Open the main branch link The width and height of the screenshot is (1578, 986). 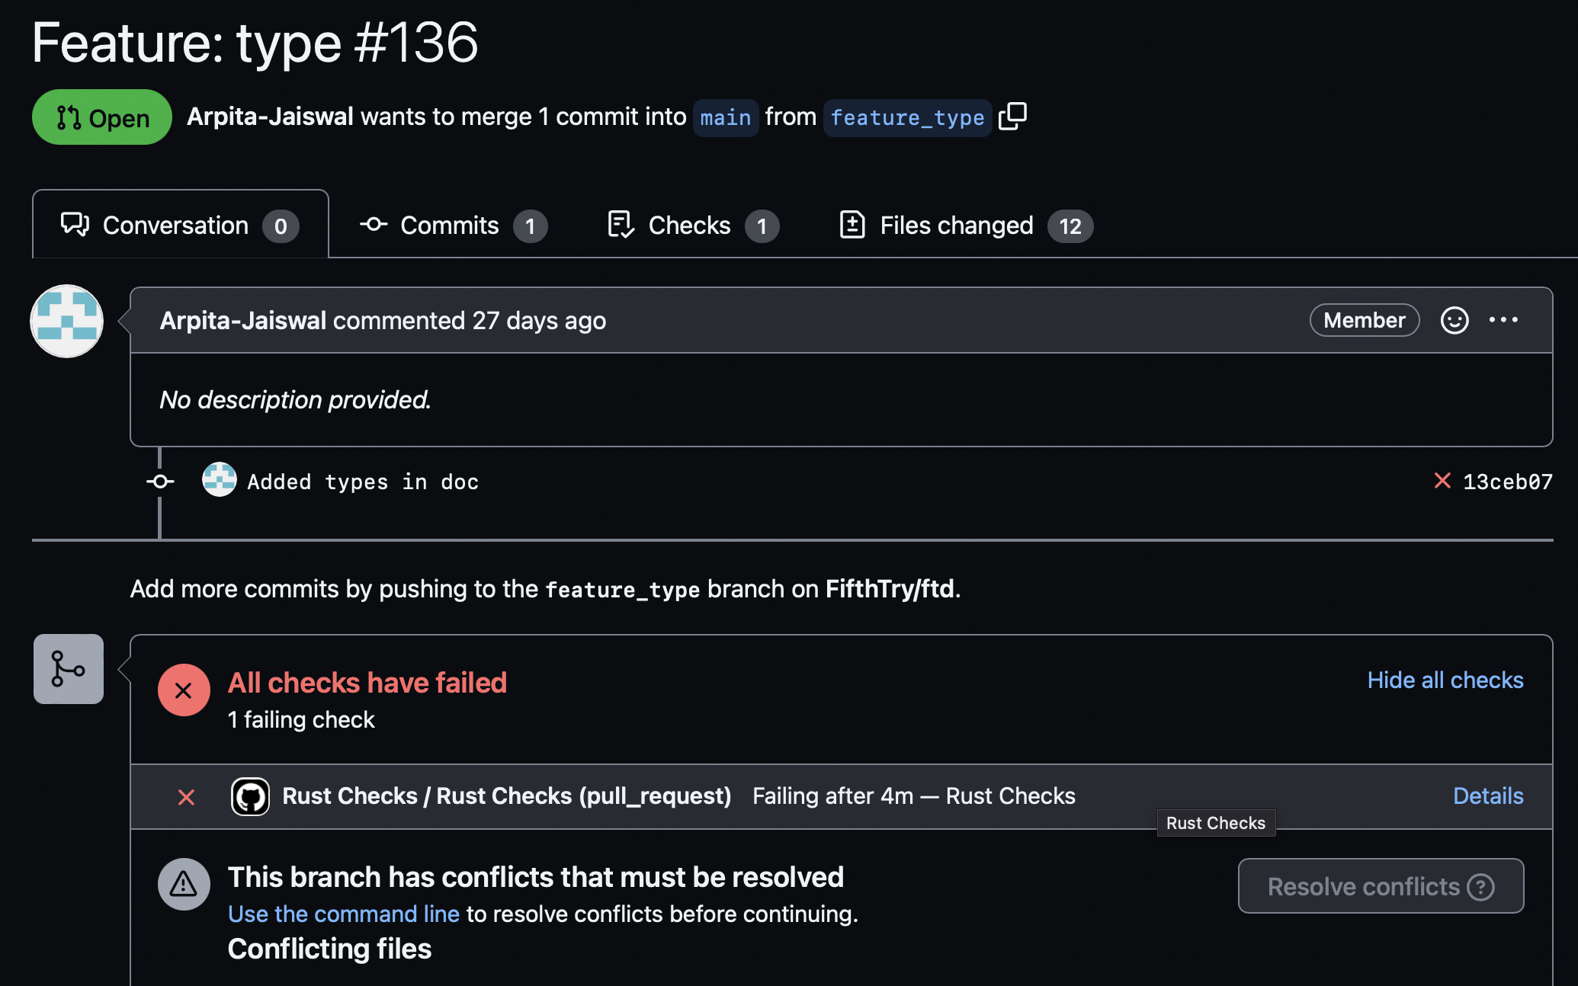point(725,117)
